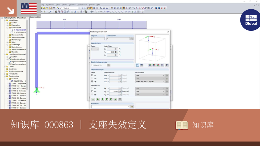Select the STAHL AISC module item
Screen dimensions: 260x146
point(19,88)
